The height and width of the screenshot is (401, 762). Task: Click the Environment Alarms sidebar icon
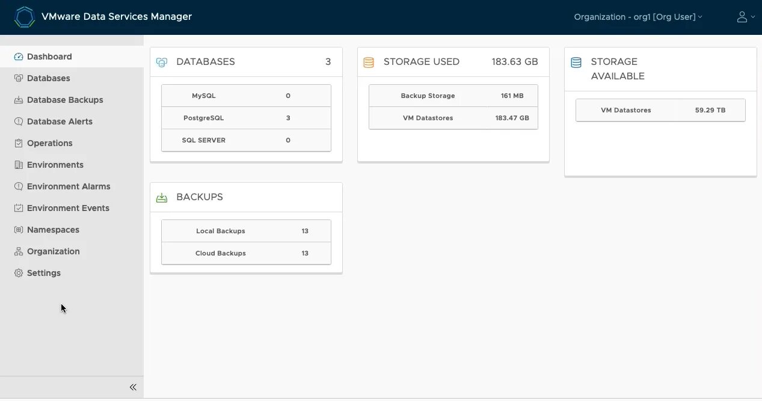19,186
